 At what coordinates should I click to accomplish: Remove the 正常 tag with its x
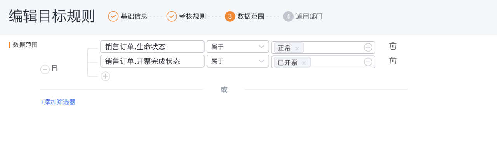click(x=297, y=48)
